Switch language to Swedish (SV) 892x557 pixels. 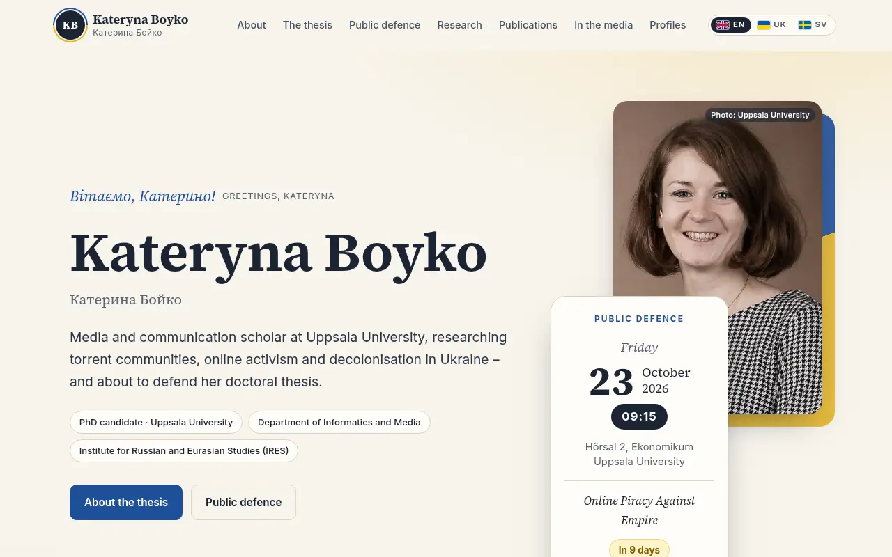(x=813, y=25)
